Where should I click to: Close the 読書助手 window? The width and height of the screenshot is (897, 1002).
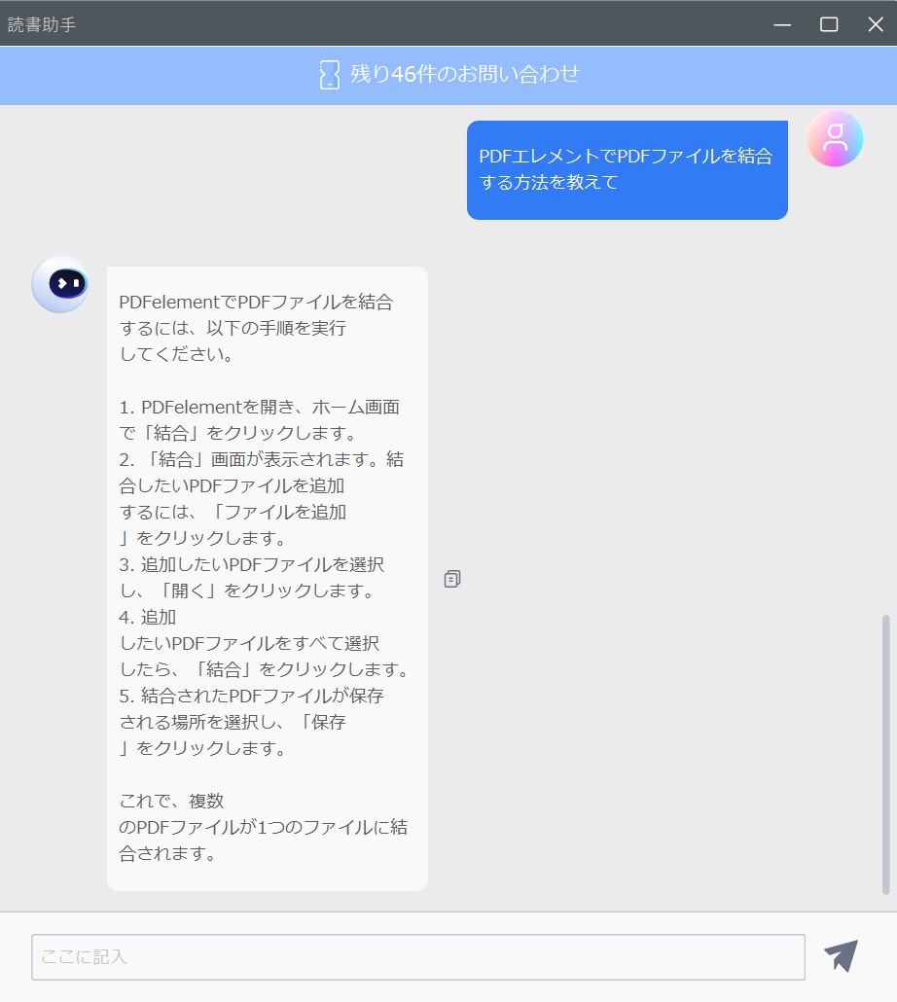(876, 24)
